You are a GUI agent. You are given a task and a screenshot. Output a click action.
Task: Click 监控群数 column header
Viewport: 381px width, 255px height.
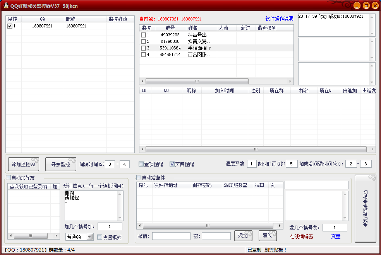120,19
